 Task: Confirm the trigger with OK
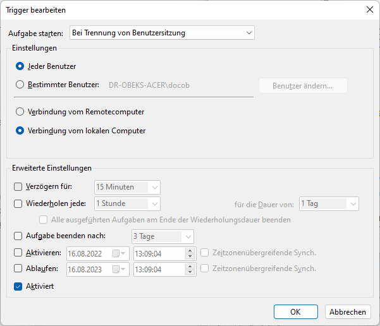(296, 311)
